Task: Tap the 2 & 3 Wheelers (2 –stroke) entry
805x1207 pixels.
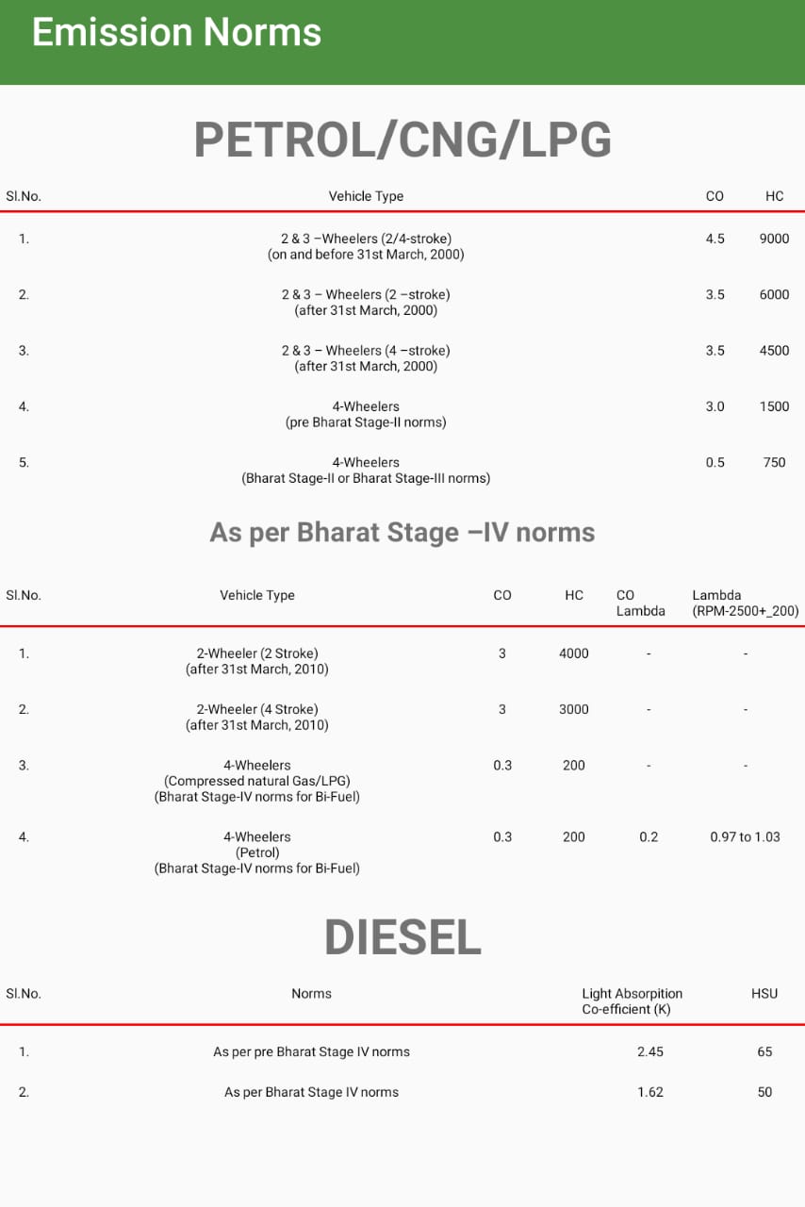Action: pyautogui.click(x=366, y=302)
